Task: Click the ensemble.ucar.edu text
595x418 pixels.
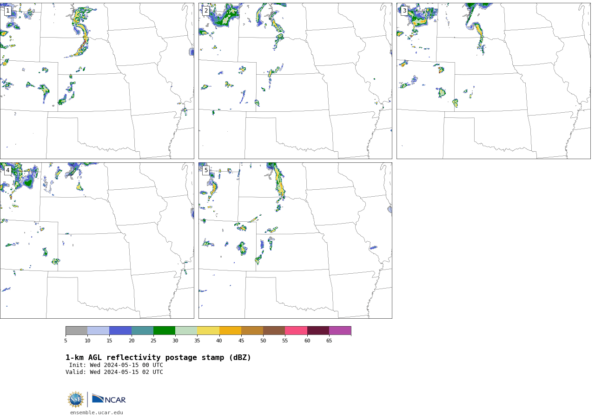Action: pos(97,412)
